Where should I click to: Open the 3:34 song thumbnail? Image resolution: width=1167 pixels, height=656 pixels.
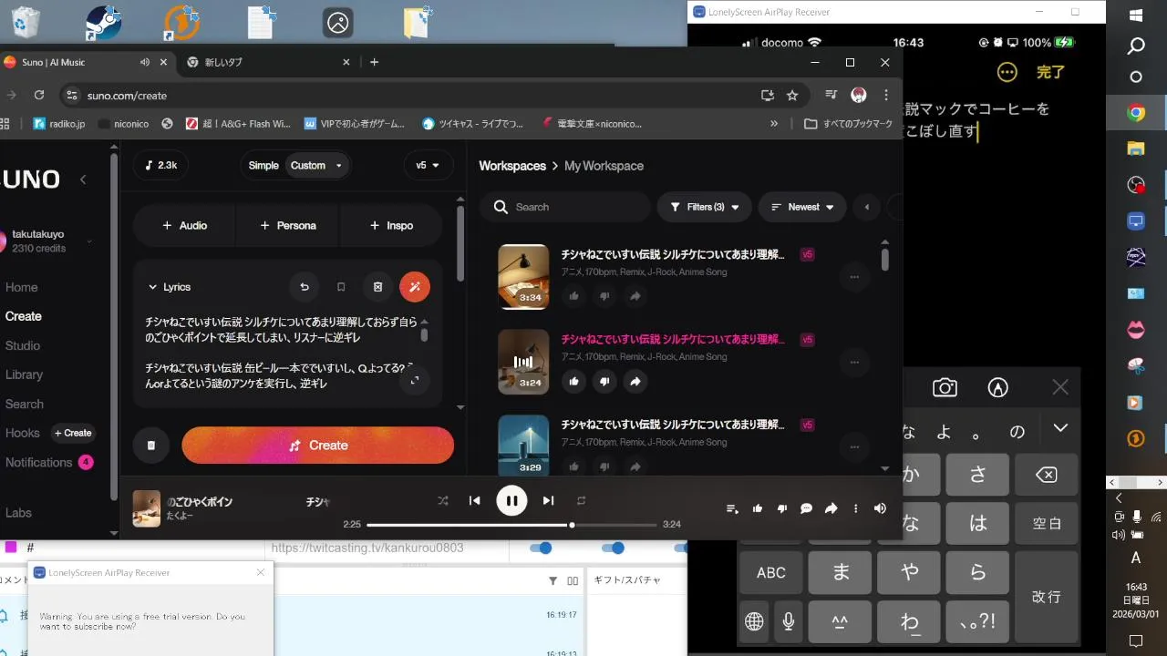click(523, 276)
